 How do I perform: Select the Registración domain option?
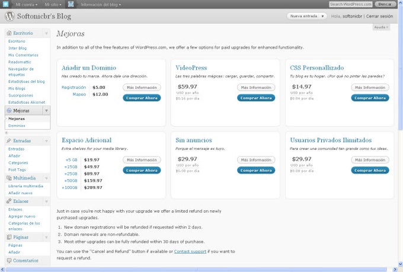(73, 88)
